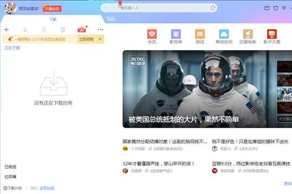Open article 国家竟然分配结婚对象
Image resolution: width=292 pixels, height=194 pixels.
pos(165,142)
